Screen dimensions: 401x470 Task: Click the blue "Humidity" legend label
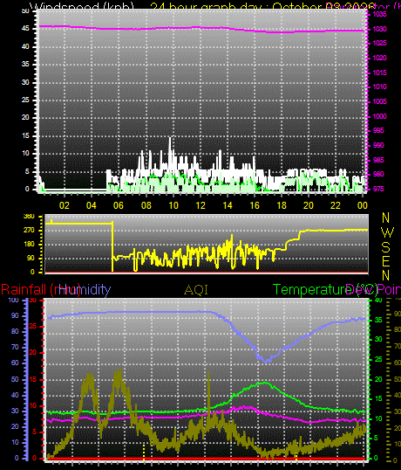[x=85, y=289]
